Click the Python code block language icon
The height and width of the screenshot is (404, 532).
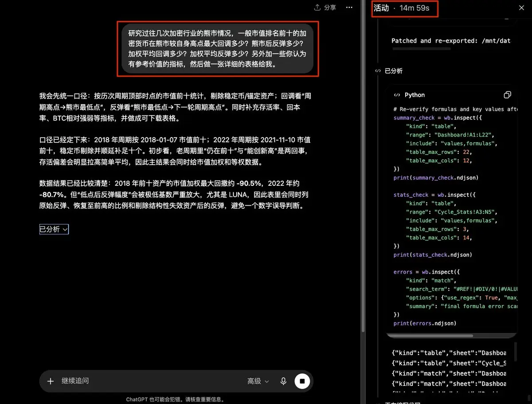click(397, 95)
